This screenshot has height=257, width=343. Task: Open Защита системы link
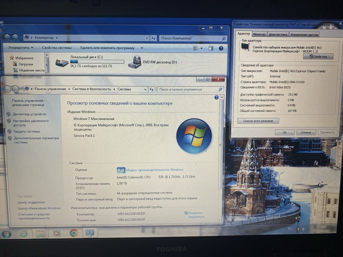pos(27,132)
